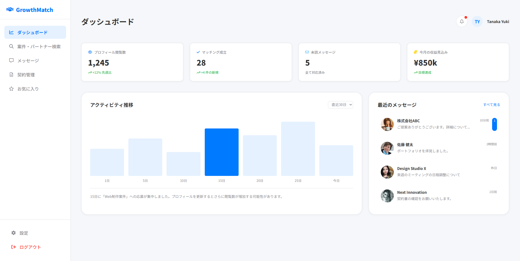Open the Design Studio X message
Screen dimensions: 520x261
(x=433, y=172)
